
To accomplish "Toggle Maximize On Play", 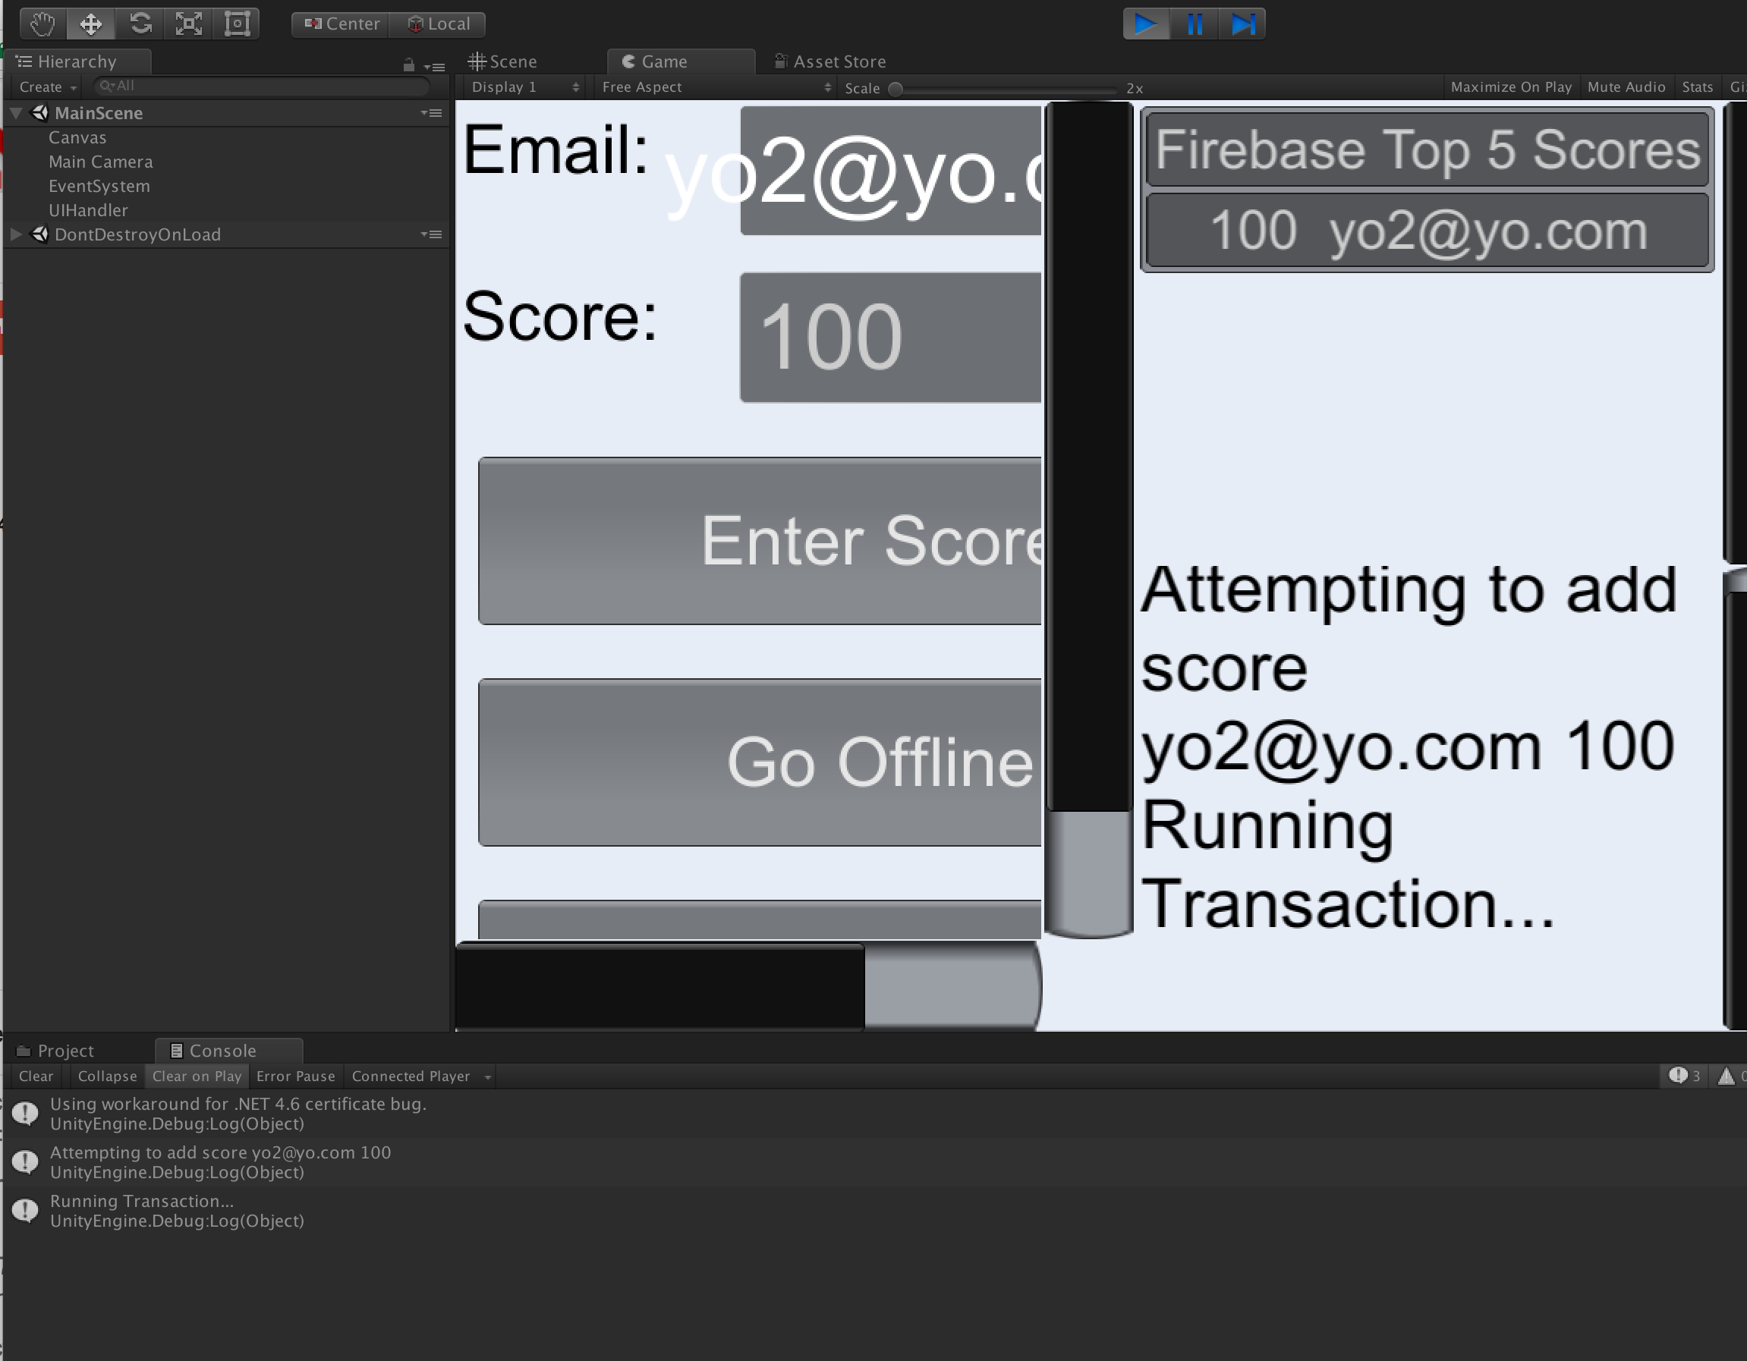I will [1510, 87].
